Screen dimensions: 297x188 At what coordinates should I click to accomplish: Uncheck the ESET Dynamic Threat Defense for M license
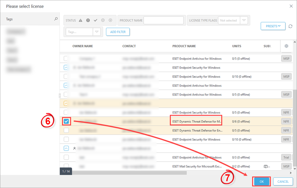coord(66,121)
